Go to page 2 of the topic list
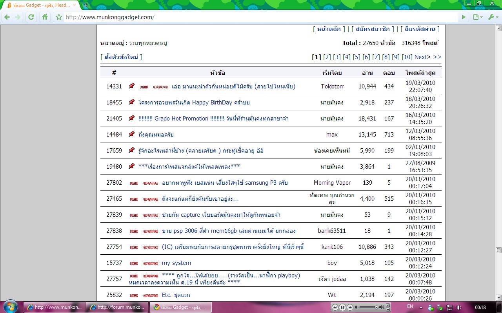502x313 pixels. coord(327,57)
